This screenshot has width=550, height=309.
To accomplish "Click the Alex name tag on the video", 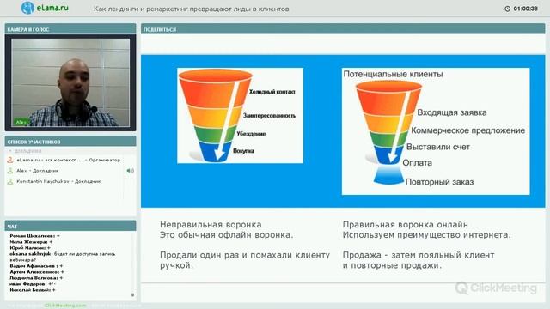I will point(21,122).
